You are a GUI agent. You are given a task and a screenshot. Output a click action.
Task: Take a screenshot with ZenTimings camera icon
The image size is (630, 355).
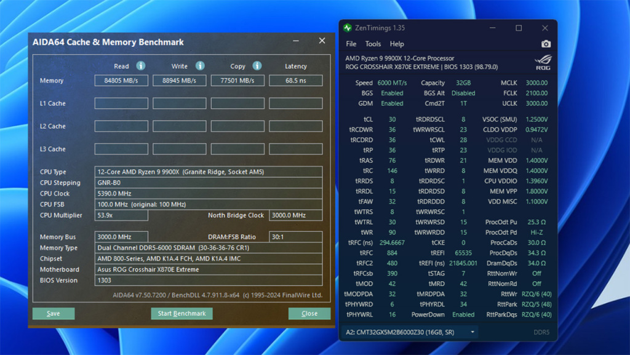tap(546, 44)
